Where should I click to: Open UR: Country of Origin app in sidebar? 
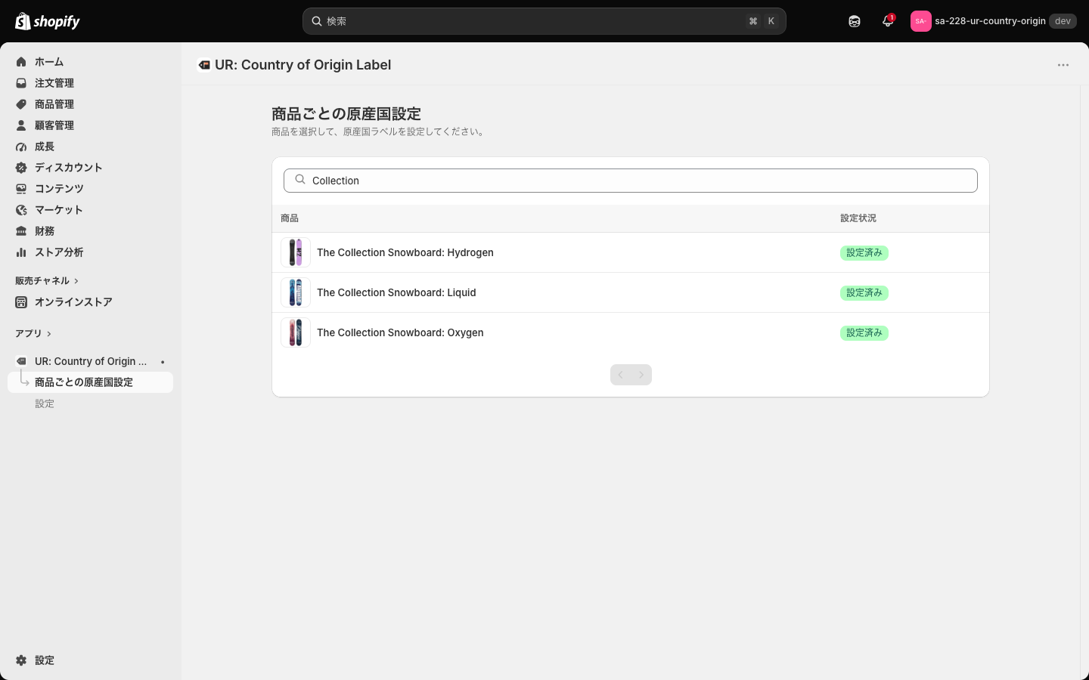tap(91, 361)
